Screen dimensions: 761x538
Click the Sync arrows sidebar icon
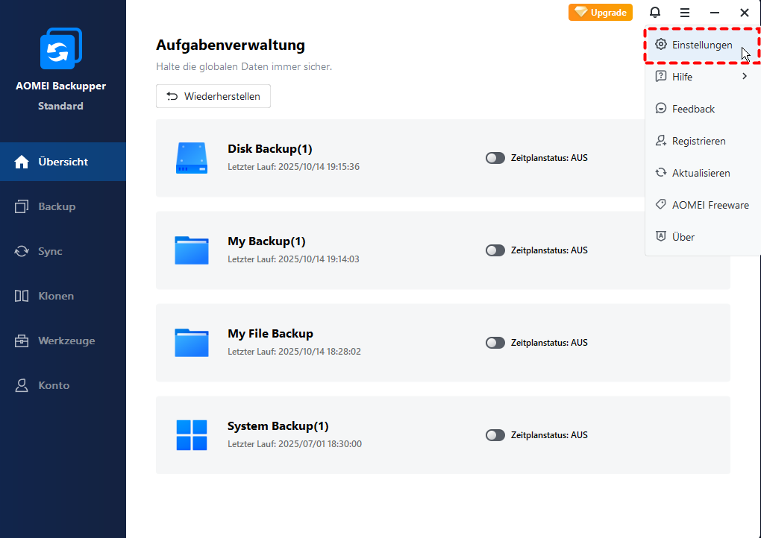point(22,251)
